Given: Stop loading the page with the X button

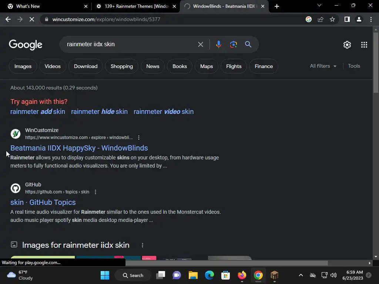Looking at the screenshot, I should (x=32, y=19).
